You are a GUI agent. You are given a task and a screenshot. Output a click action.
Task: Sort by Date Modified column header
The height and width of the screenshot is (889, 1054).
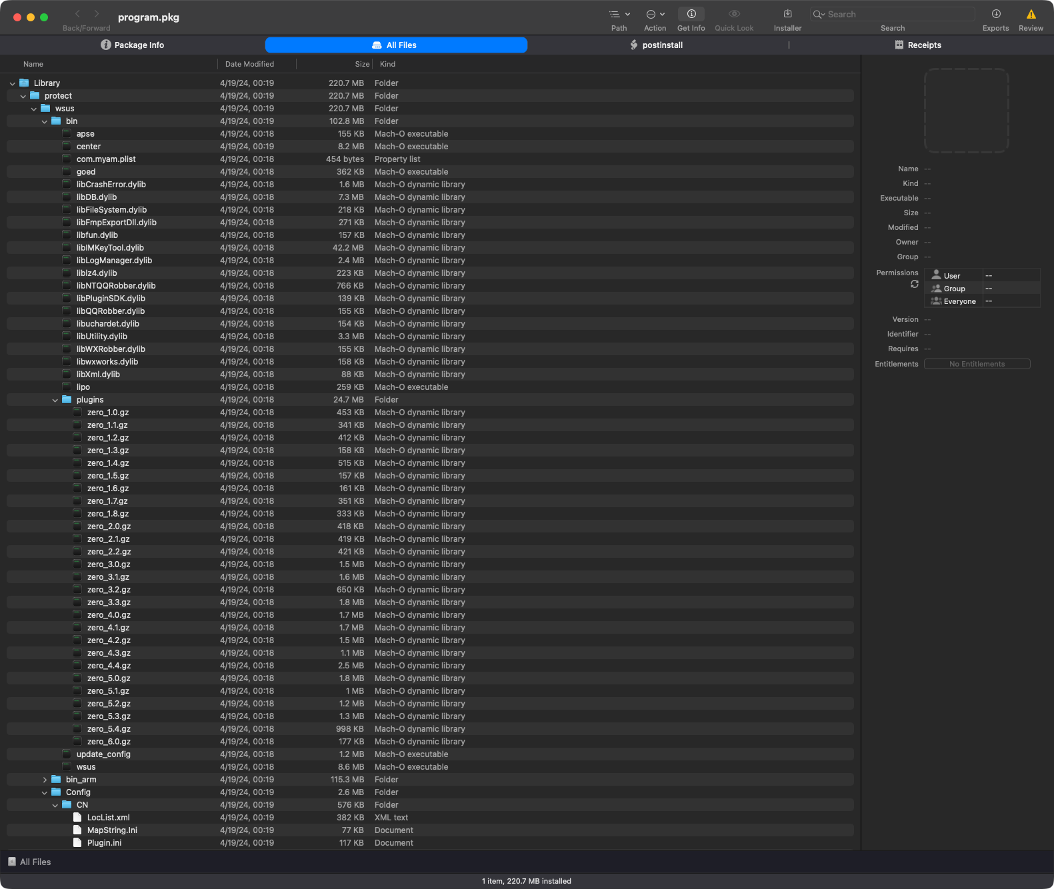pos(249,64)
